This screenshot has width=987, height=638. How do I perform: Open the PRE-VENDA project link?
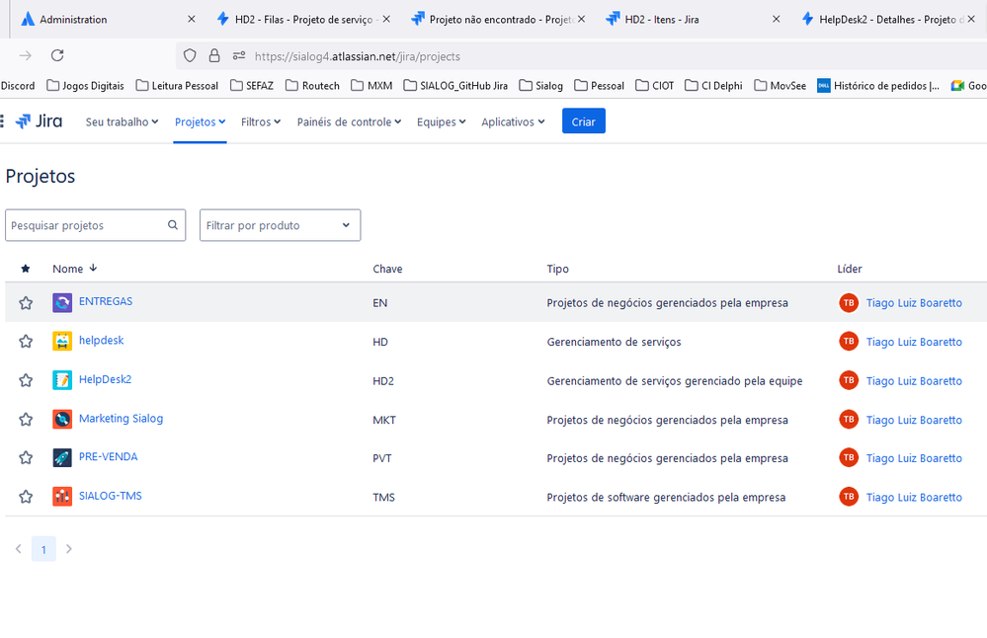pos(109,457)
